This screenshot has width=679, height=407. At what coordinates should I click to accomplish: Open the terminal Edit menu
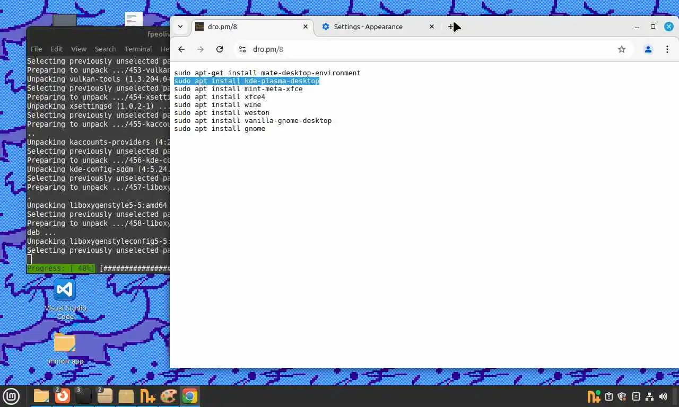(56, 49)
